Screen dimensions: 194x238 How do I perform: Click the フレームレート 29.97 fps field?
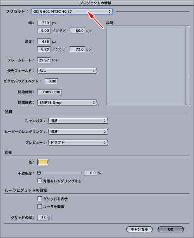point(44,60)
